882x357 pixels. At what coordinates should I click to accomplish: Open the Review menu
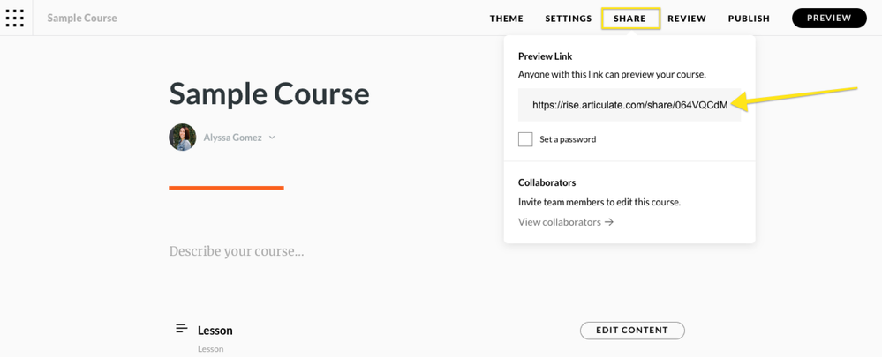687,19
